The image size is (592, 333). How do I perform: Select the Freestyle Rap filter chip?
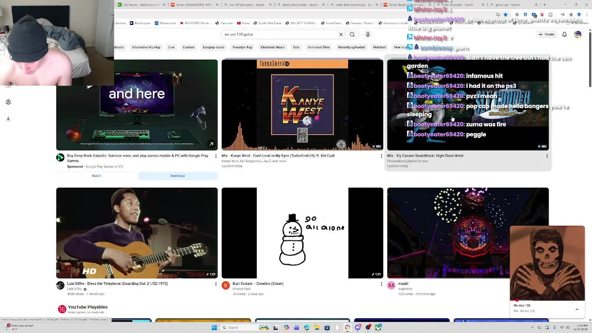[242, 47]
